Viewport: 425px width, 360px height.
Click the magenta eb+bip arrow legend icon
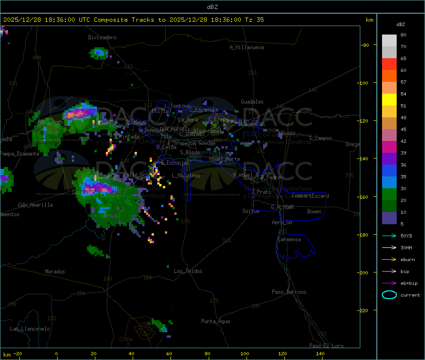point(389,283)
